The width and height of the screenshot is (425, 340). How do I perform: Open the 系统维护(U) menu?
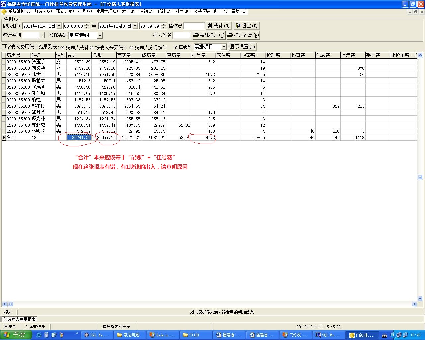click(19, 11)
